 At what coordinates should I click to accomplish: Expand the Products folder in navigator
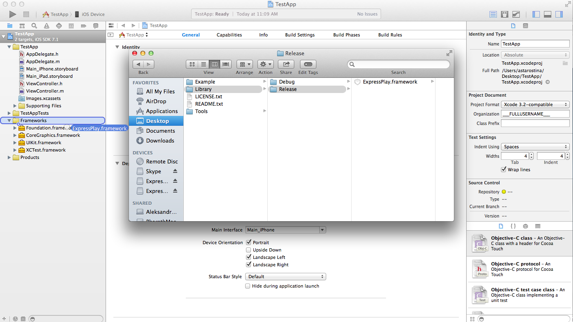9,157
